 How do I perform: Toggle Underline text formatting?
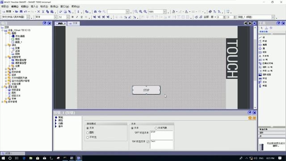[x=81, y=17]
